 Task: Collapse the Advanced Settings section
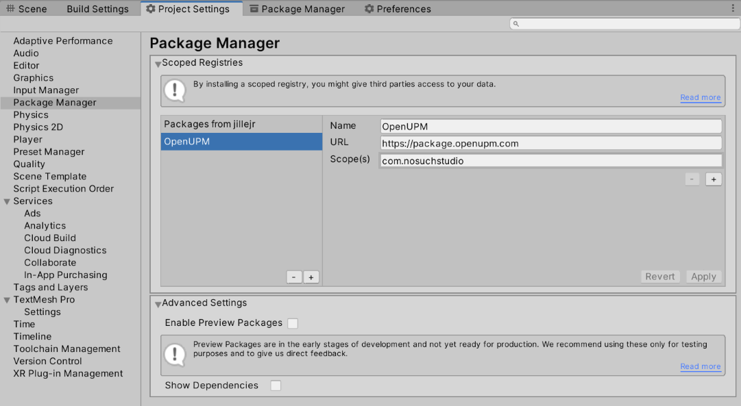click(158, 303)
